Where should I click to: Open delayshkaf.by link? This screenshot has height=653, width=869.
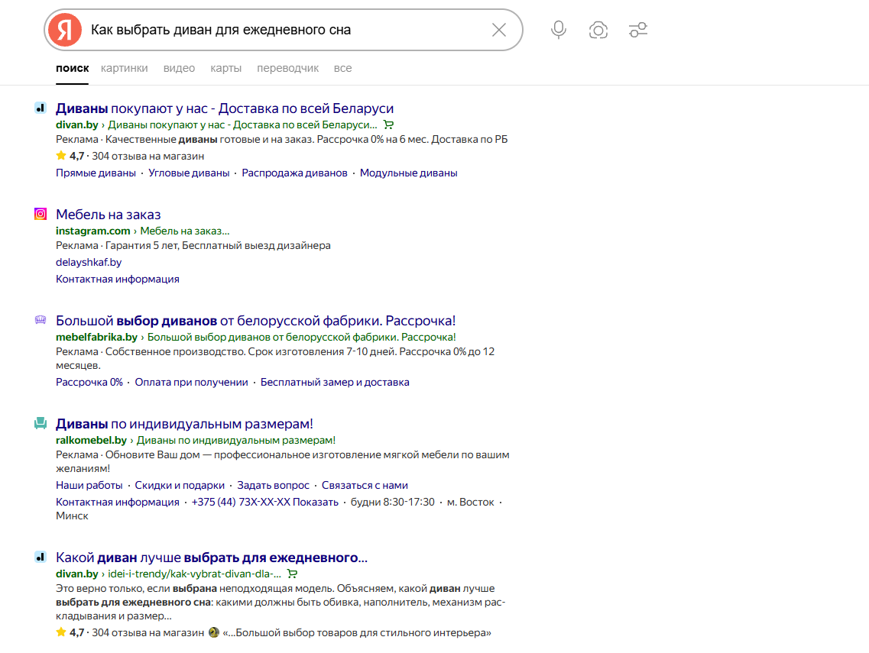[89, 262]
